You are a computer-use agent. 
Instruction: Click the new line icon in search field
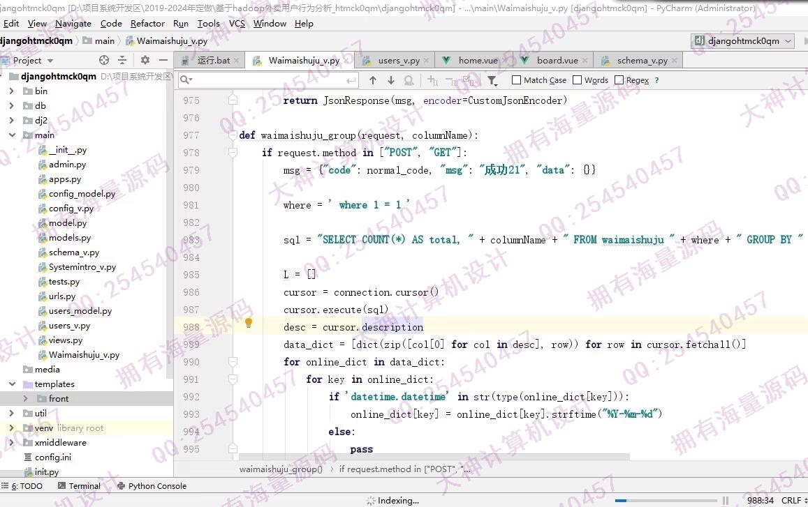[351, 80]
